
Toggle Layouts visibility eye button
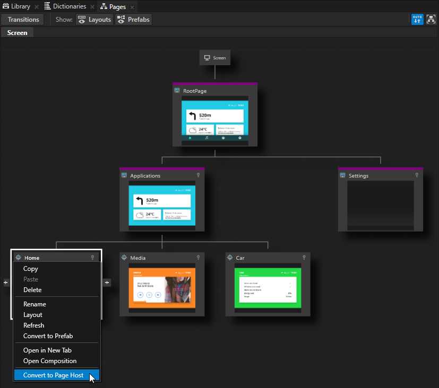[94, 20]
